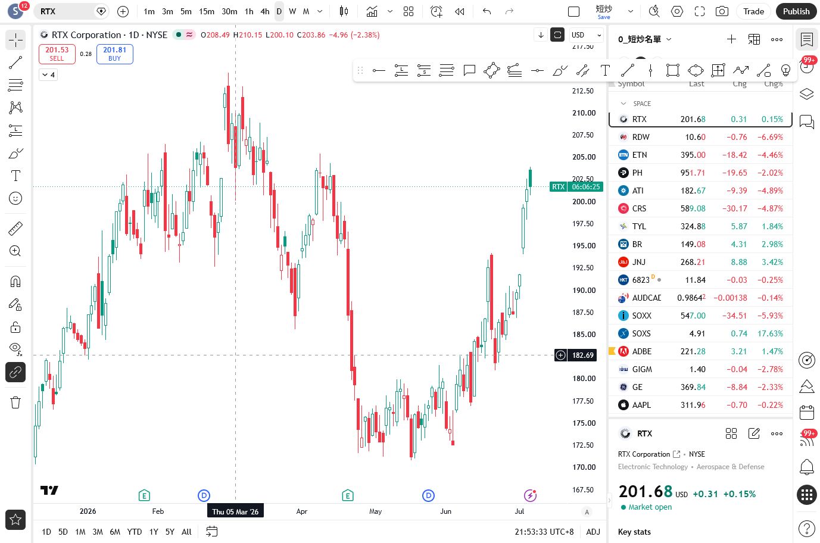Open object tree layers panel
820x543 pixels.
[x=807, y=94]
